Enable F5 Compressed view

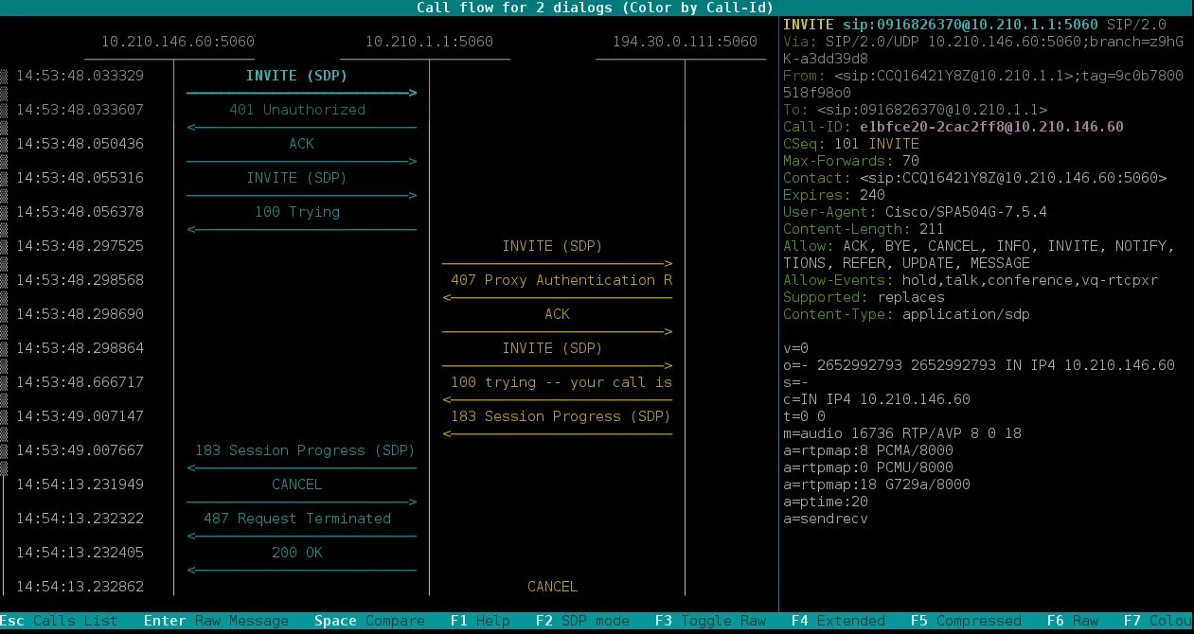966,621
